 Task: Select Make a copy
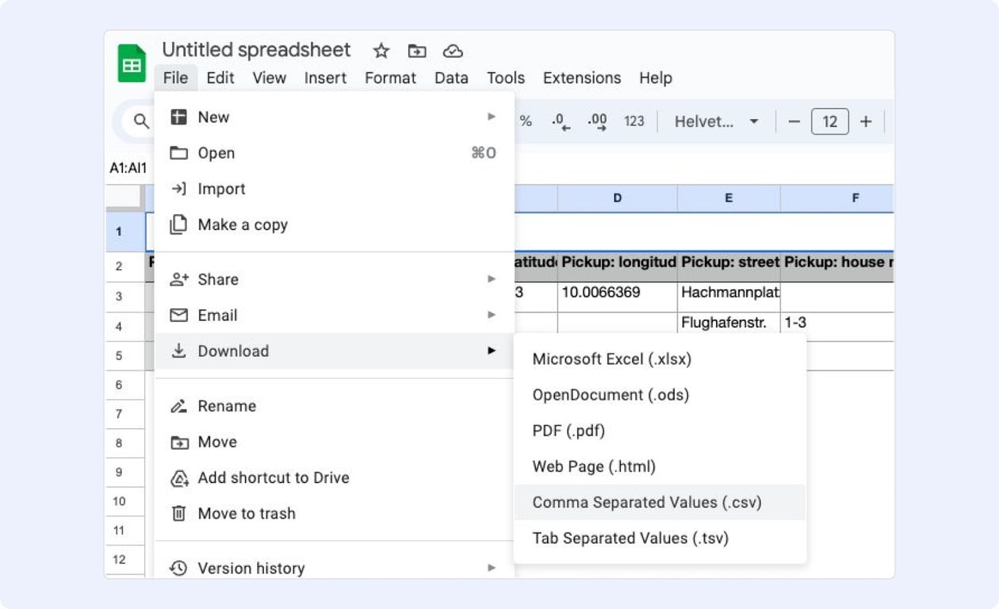pos(335,224)
